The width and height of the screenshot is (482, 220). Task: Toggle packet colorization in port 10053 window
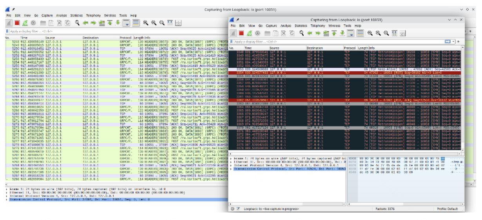click(x=360, y=33)
